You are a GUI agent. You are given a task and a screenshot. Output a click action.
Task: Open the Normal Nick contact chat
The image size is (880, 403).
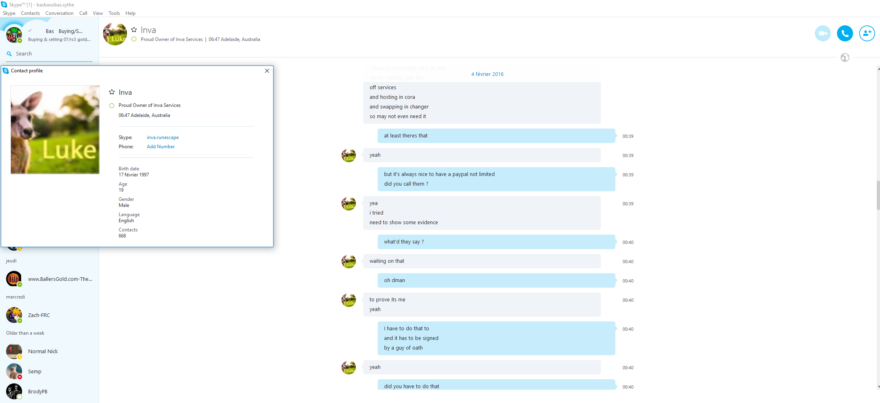[x=49, y=351]
